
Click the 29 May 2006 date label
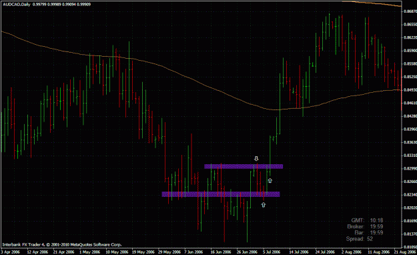tap(169, 252)
